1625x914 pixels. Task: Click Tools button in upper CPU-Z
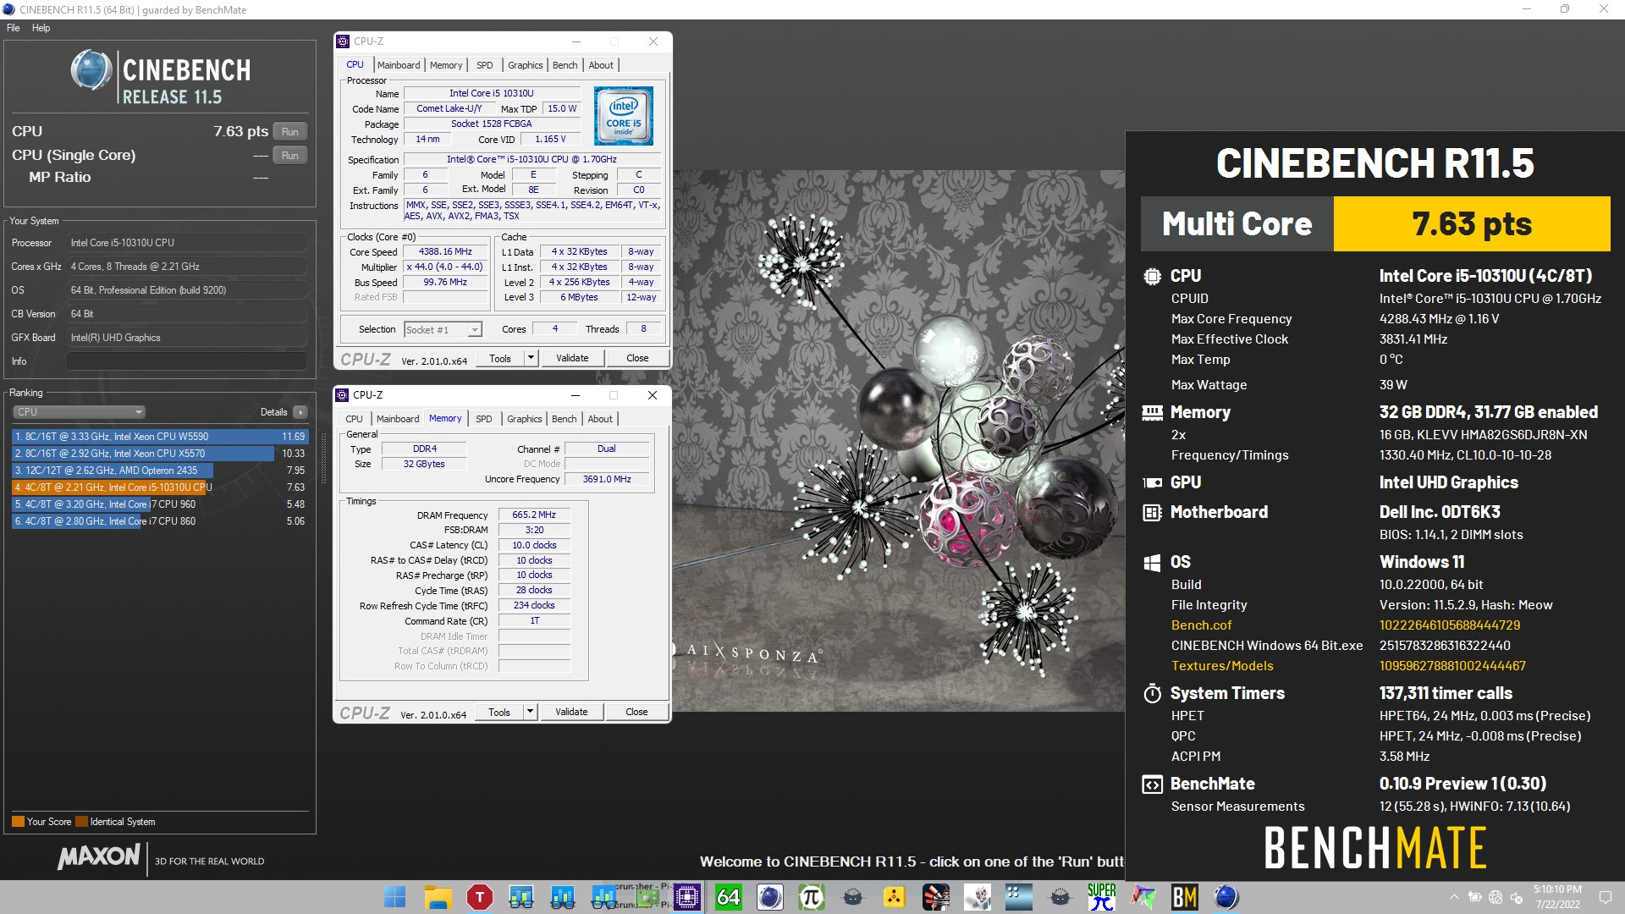[500, 359]
